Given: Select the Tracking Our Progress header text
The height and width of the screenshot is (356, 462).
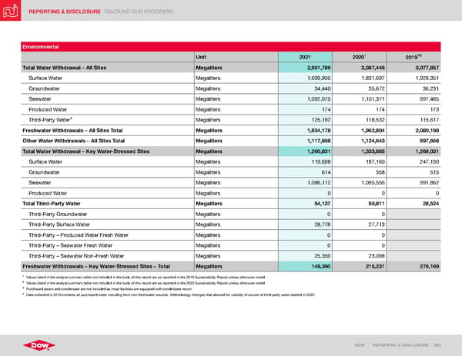Looking at the screenshot, I should tap(138, 12).
